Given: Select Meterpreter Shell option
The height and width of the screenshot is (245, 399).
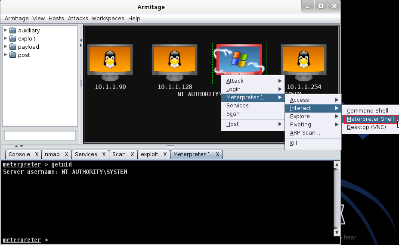Looking at the screenshot, I should click(x=370, y=119).
